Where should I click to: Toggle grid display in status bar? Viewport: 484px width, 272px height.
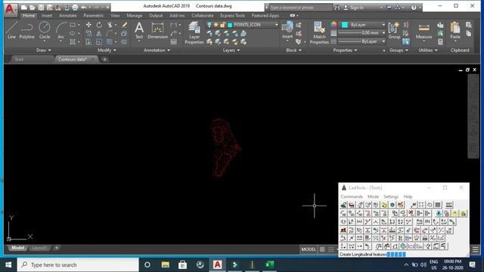click(x=322, y=249)
